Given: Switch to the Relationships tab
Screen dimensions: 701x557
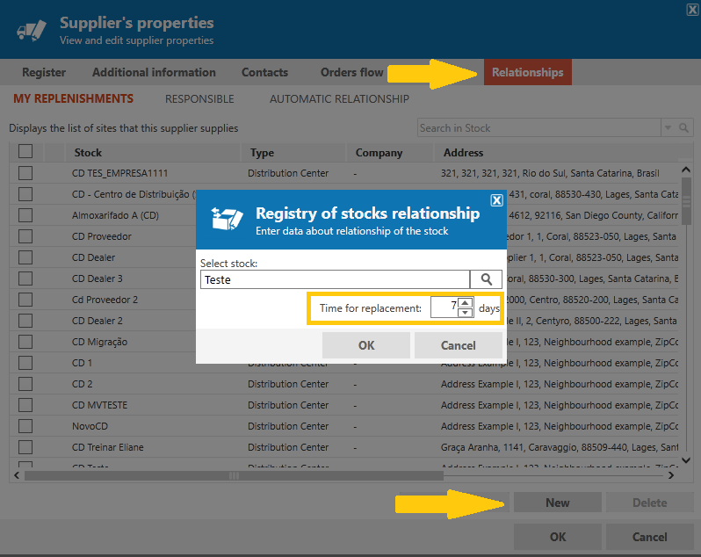Looking at the screenshot, I should pos(528,72).
